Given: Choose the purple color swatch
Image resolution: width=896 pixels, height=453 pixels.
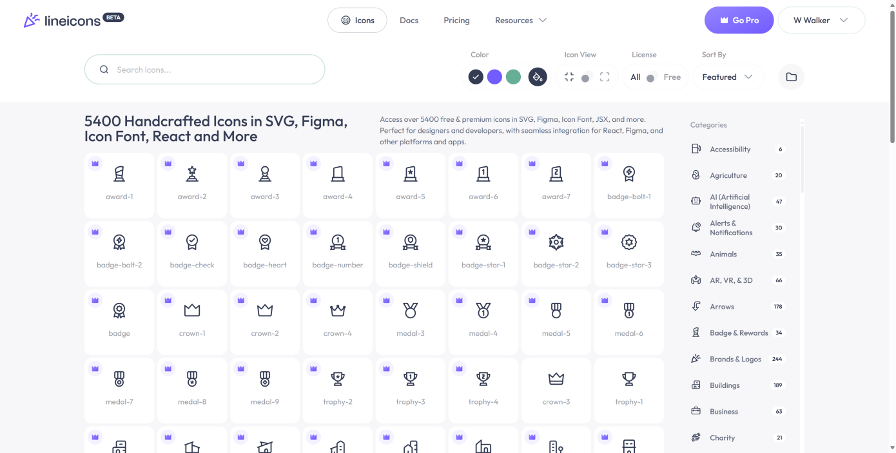Looking at the screenshot, I should (494, 77).
